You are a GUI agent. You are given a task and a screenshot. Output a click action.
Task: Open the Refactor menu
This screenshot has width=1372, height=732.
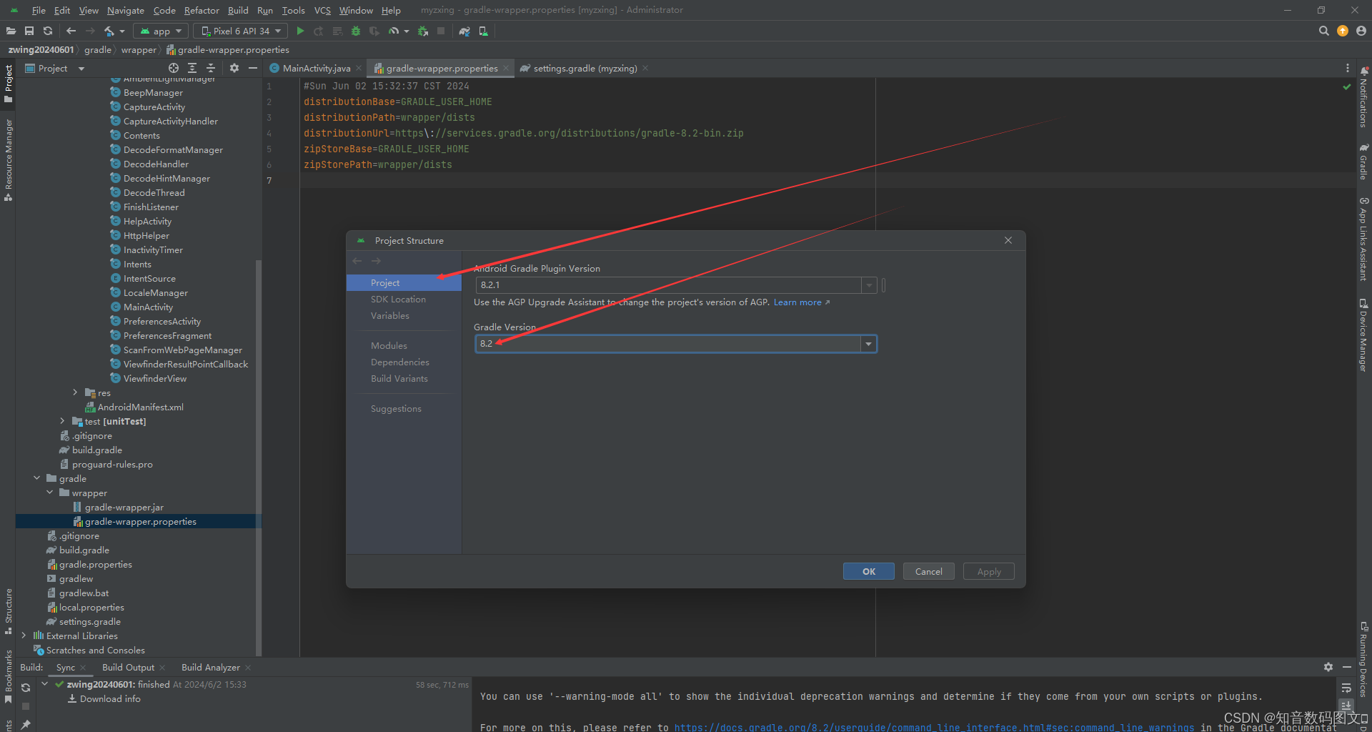202,10
